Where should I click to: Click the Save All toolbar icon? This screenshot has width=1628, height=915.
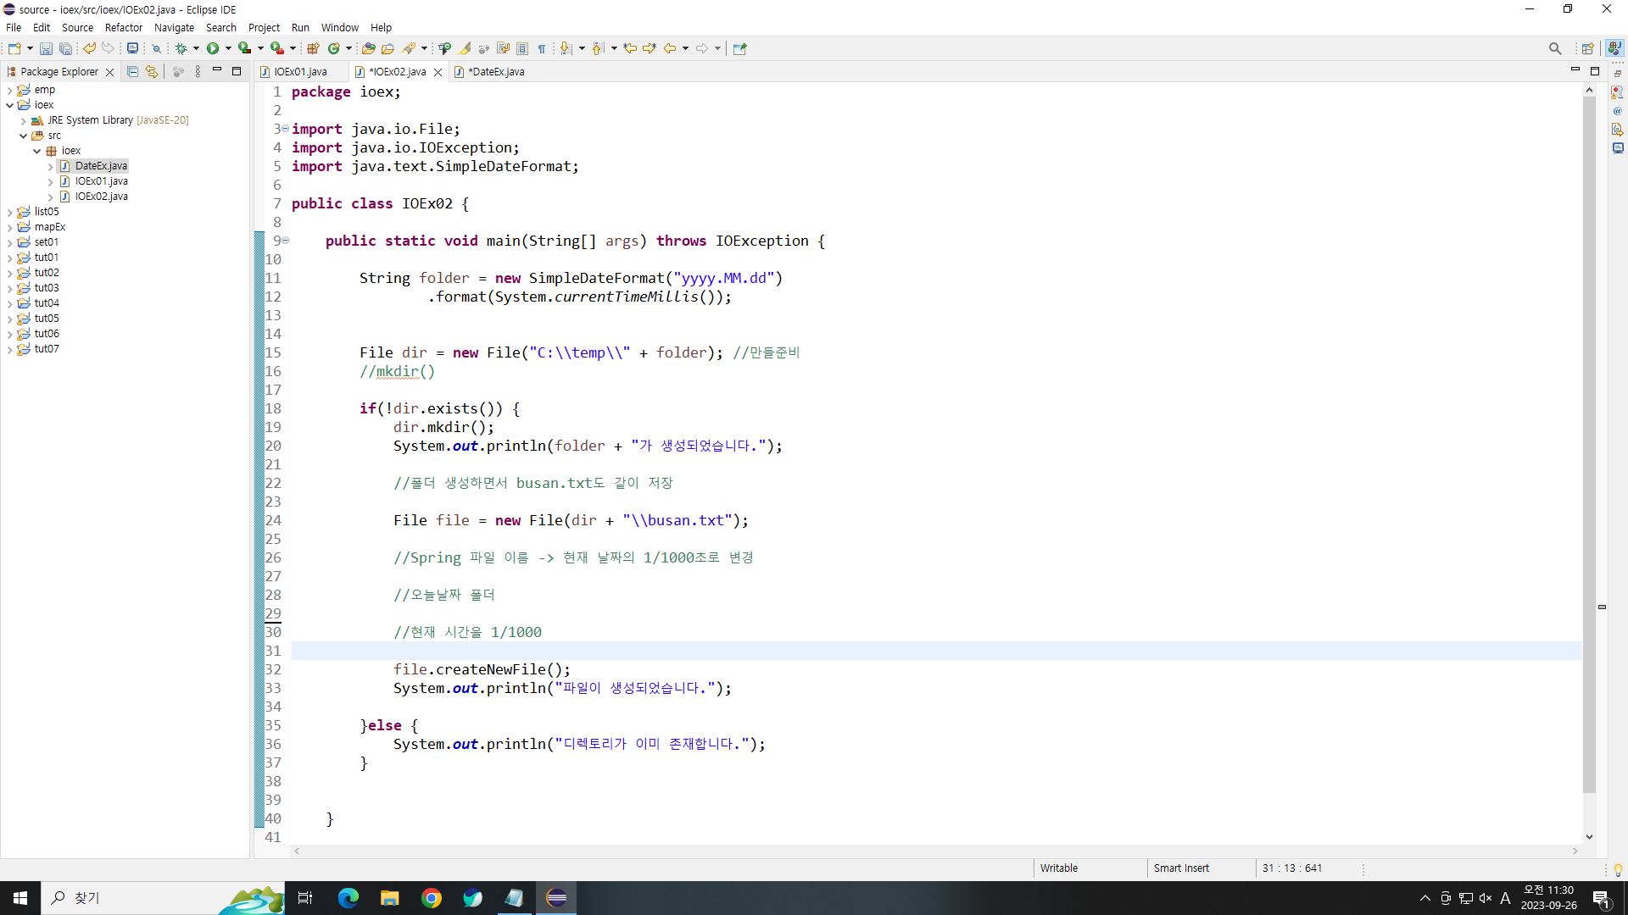click(x=65, y=49)
